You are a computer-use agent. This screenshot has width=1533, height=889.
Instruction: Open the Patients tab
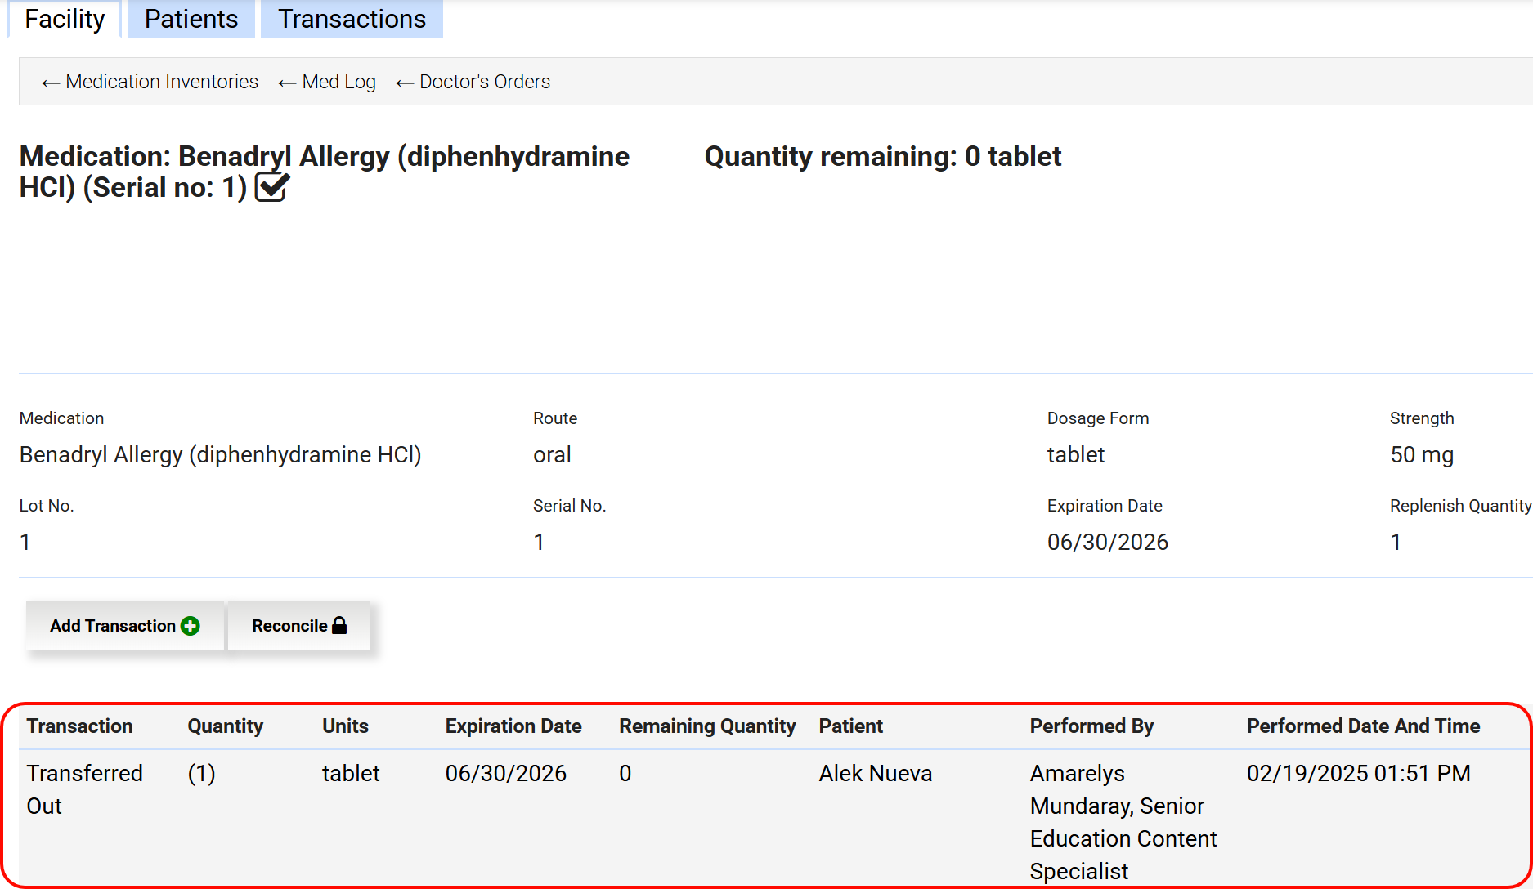(x=191, y=19)
